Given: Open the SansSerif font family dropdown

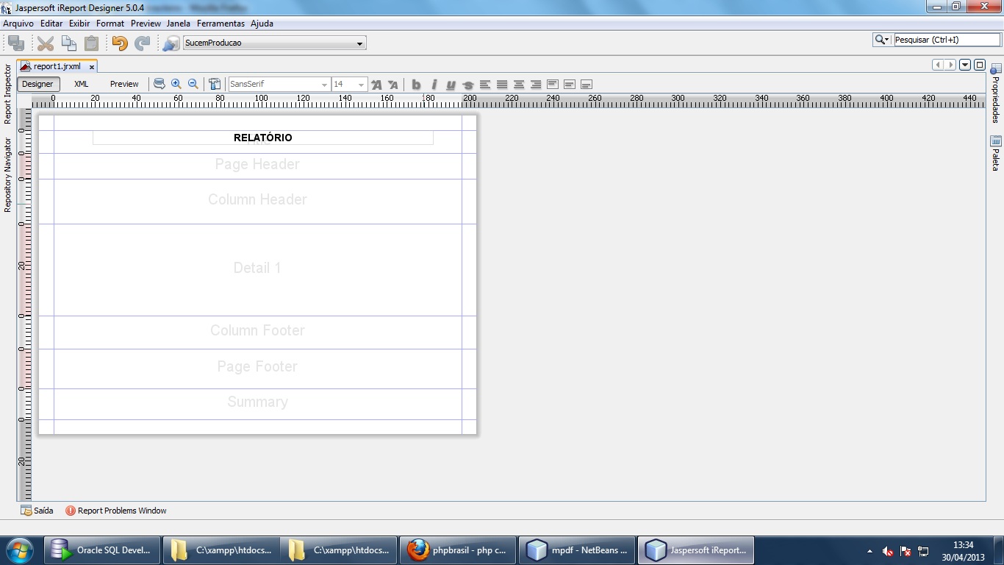Looking at the screenshot, I should tap(279, 85).
